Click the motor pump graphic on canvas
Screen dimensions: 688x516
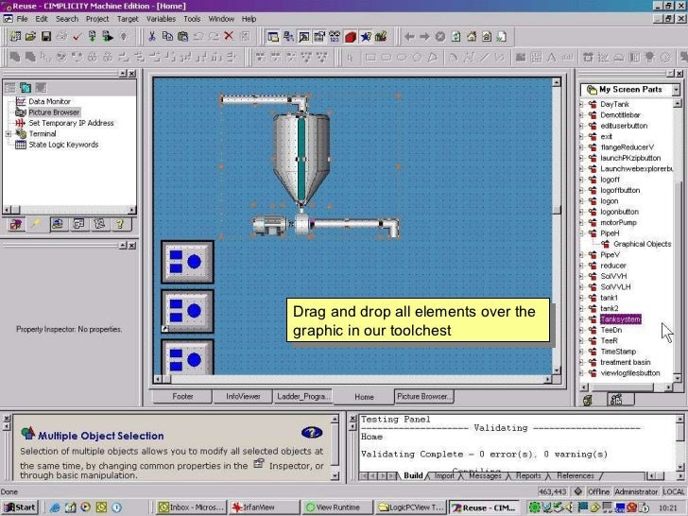268,226
